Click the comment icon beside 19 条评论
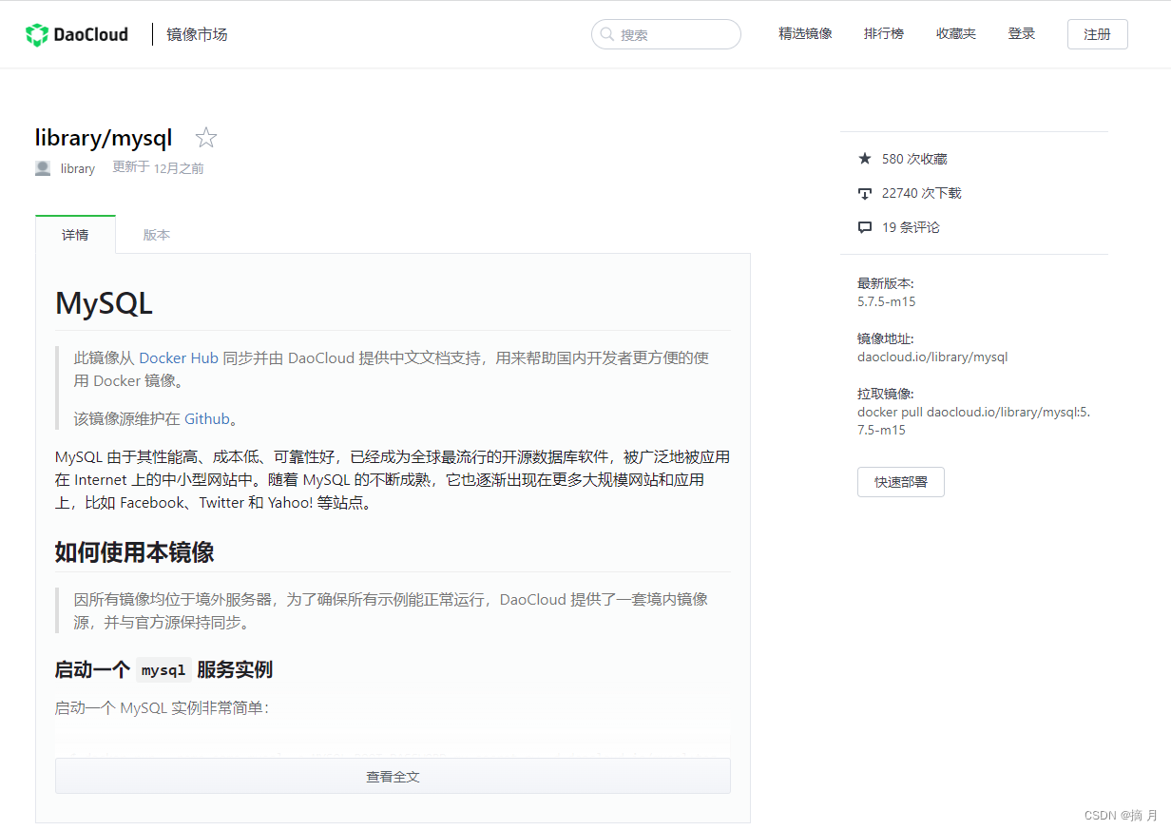 pos(865,227)
